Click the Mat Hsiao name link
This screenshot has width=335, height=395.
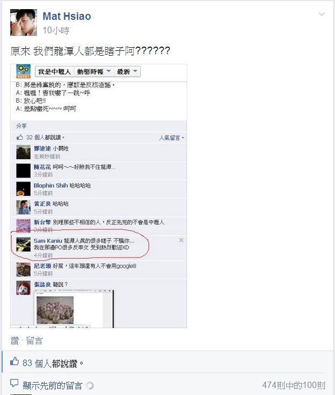[x=67, y=16]
